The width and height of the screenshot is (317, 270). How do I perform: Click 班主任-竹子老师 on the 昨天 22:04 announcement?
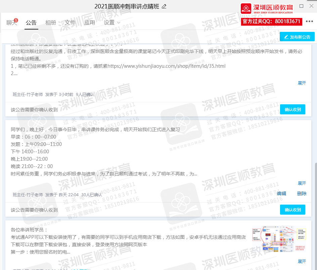[x=28, y=195]
